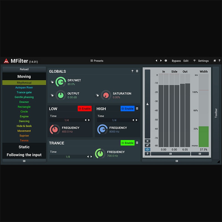Click the random preset dice icon
The height and width of the screenshot is (222, 222).
166,60
